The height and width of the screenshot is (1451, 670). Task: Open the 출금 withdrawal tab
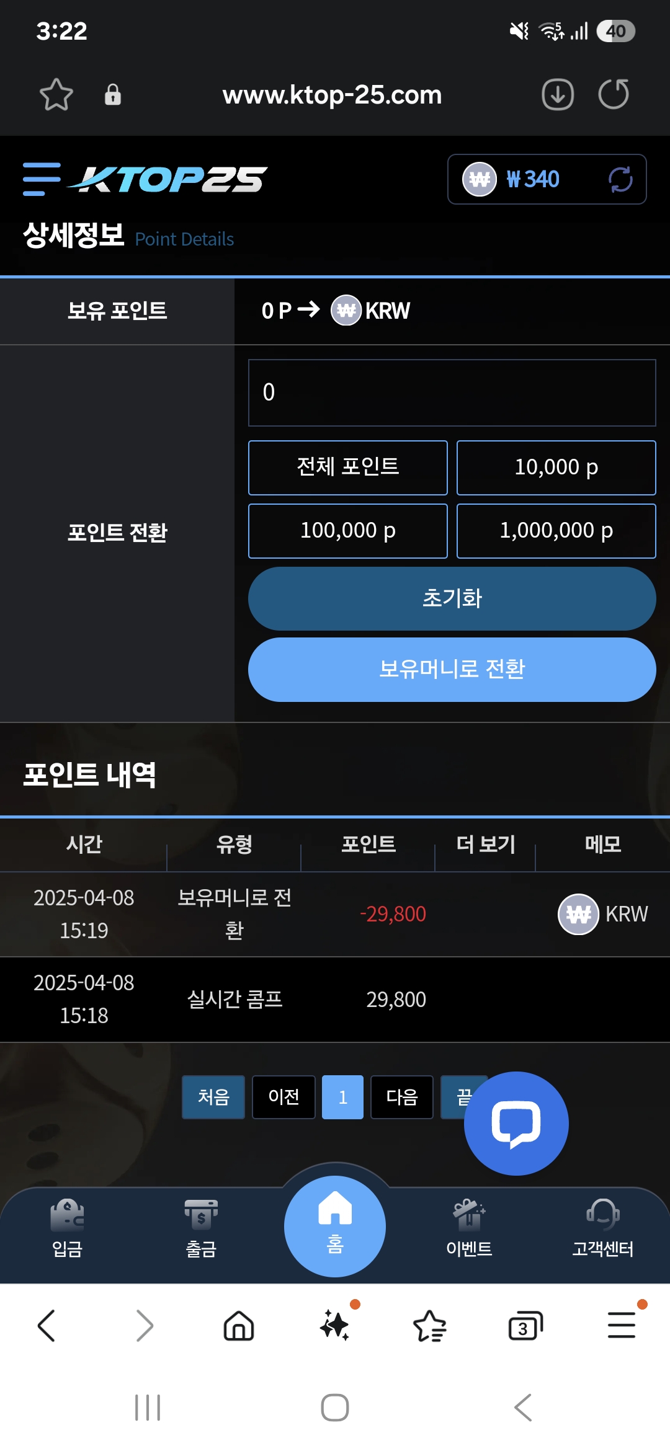[201, 1228]
